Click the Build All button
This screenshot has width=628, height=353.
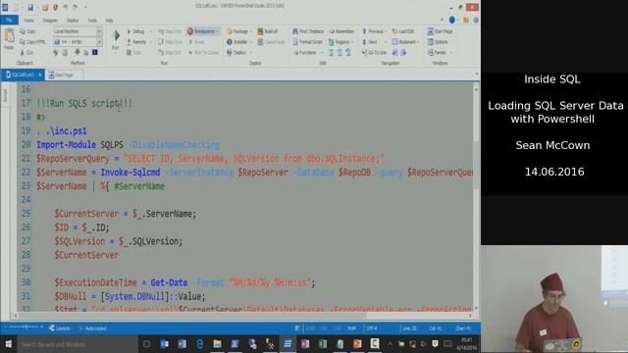(267, 31)
